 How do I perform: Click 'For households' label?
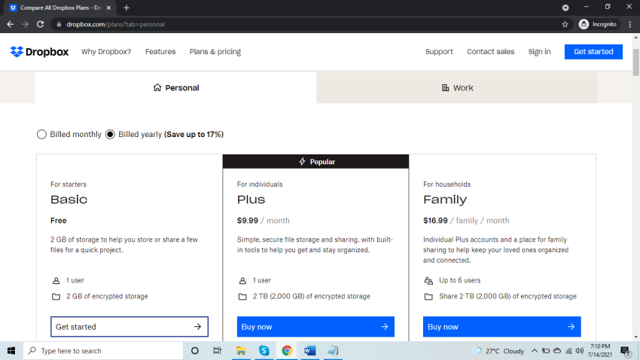[447, 185]
